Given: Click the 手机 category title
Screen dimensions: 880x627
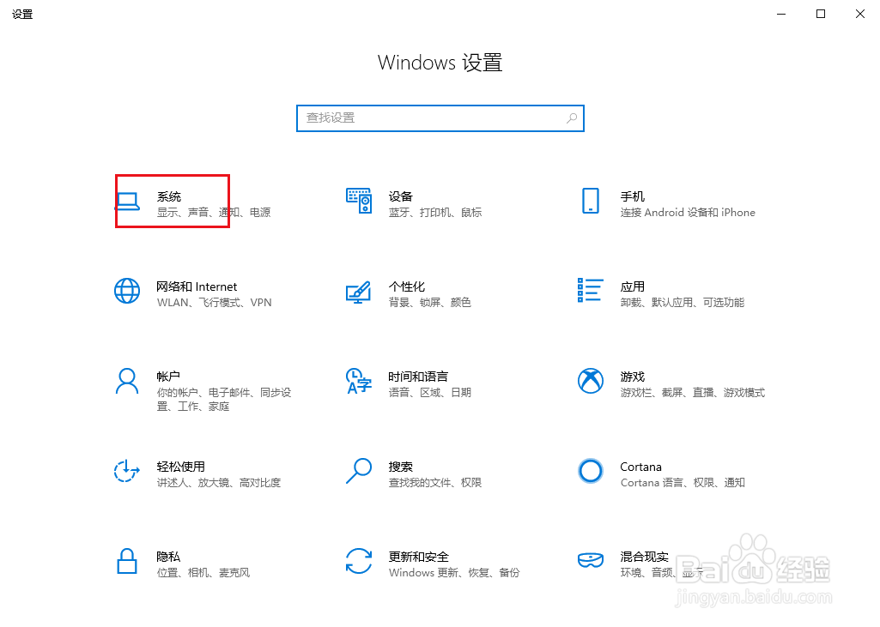Looking at the screenshot, I should tap(633, 196).
